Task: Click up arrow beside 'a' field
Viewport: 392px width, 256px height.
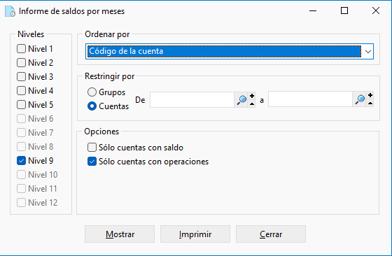Action: pos(370,103)
